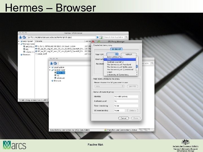Select the C_AU_O_APACGrid_OU_QCIF_CN_David_Green folder
This screenshot has height=152, width=203.
[56, 46]
